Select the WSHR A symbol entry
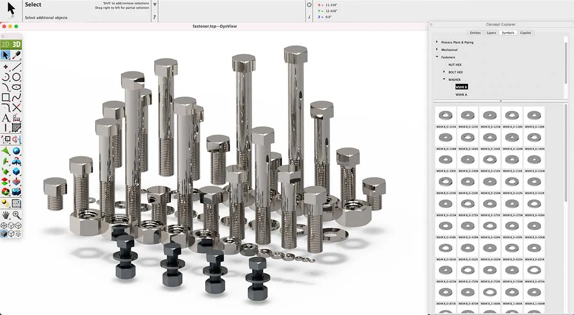Screen dimensions: 574x315 tap(461, 94)
